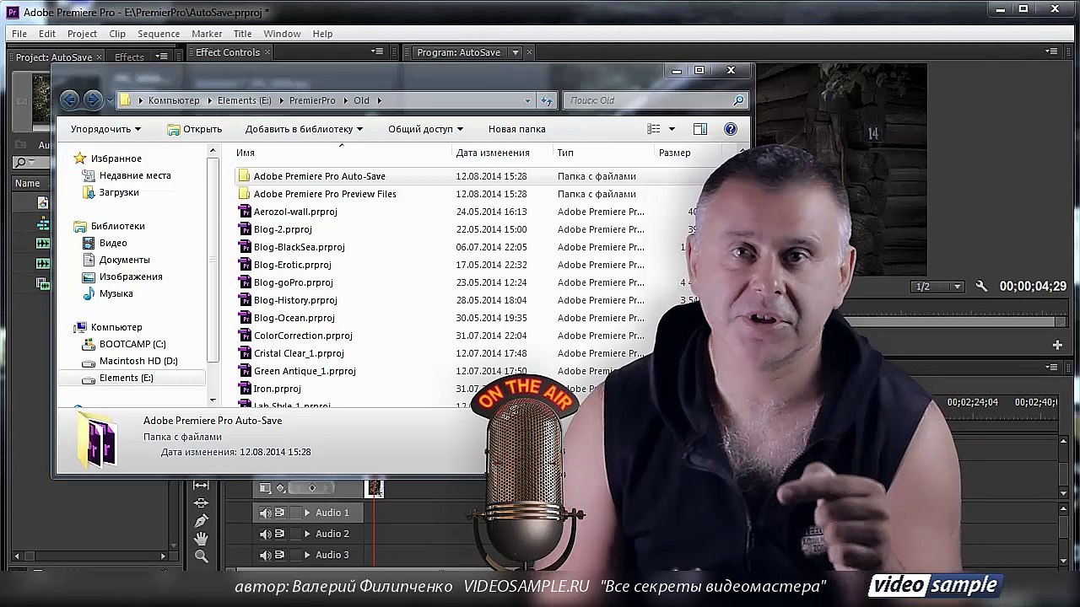Image resolution: width=1080 pixels, height=607 pixels.
Task: Change the Explorer view style icon
Action: tap(654, 129)
